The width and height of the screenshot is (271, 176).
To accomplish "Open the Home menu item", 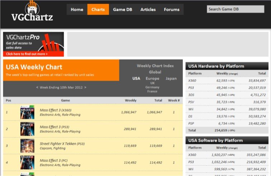I will 77,10.
